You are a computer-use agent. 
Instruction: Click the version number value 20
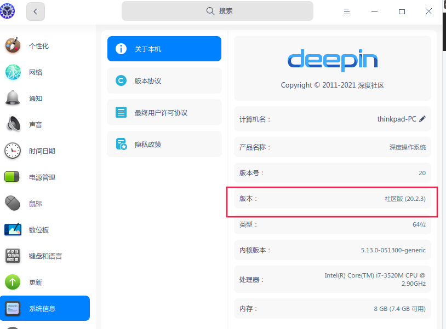(x=422, y=173)
